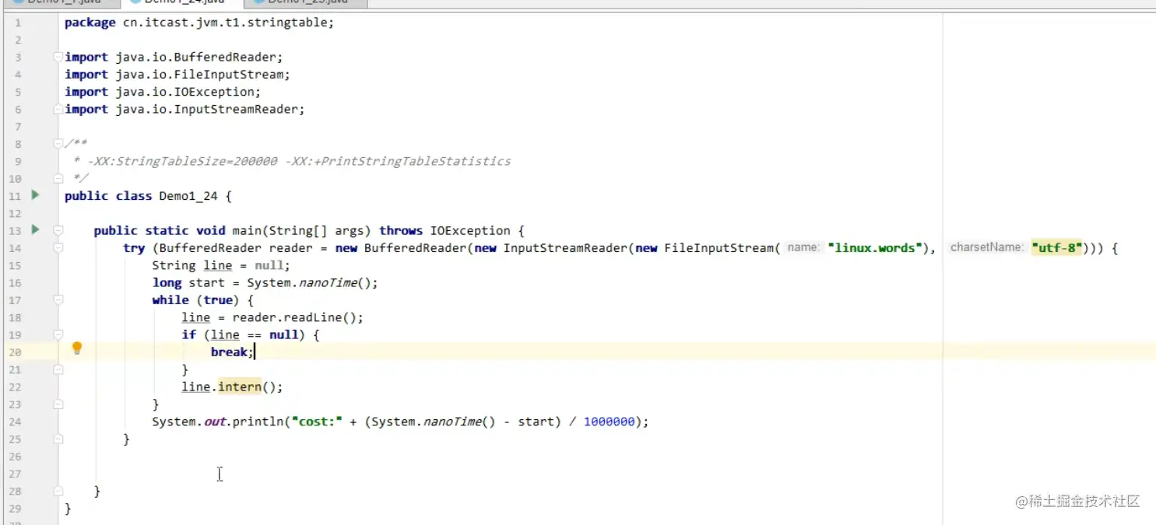Click "new FileInputStream(" in the try line
Screen dimensions: 1156x525
(708, 248)
